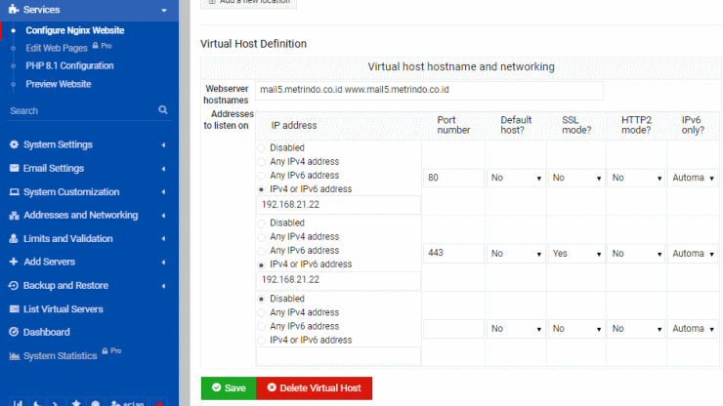Viewport: 723px width, 406px height.
Task: Select Any IPv4 address for port 80 row
Action: point(262,162)
